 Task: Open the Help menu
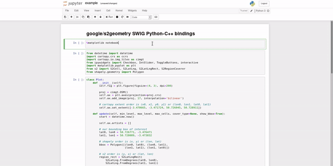(144, 11)
